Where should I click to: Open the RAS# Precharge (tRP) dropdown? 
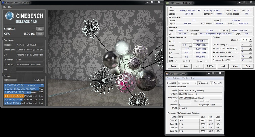point(250,52)
